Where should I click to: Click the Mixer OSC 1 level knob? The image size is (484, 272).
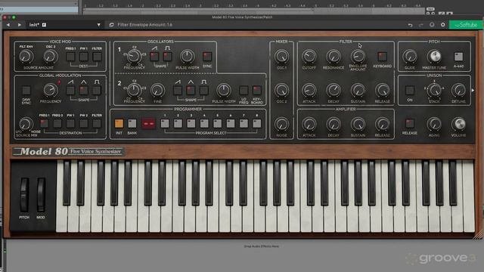(x=281, y=57)
